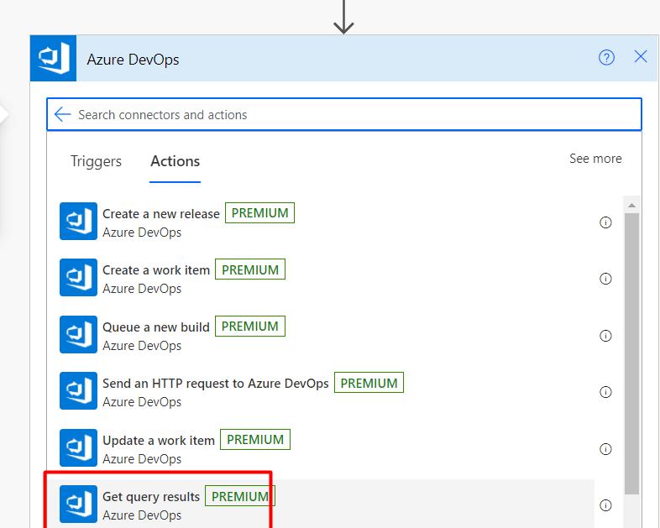Switch to the Triggers tab
This screenshot has width=660, height=528.
96,161
